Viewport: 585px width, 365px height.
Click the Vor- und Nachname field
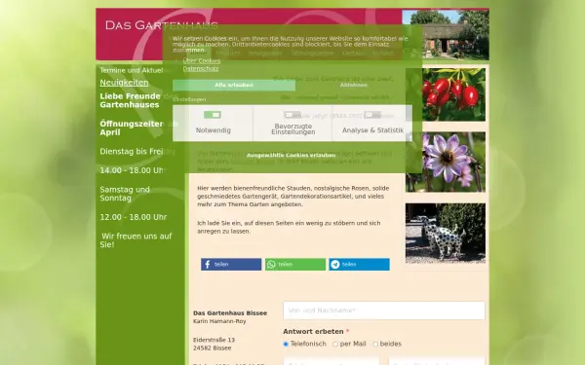pos(384,310)
